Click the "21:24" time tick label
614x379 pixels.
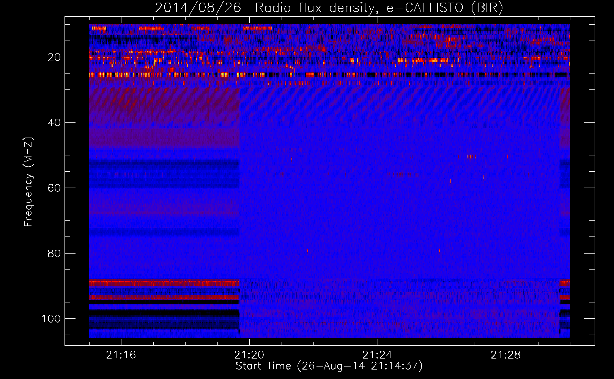tap(377, 355)
